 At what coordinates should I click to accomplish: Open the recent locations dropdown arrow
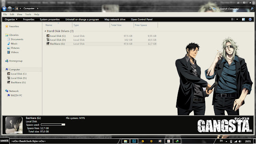(x=13, y=9)
